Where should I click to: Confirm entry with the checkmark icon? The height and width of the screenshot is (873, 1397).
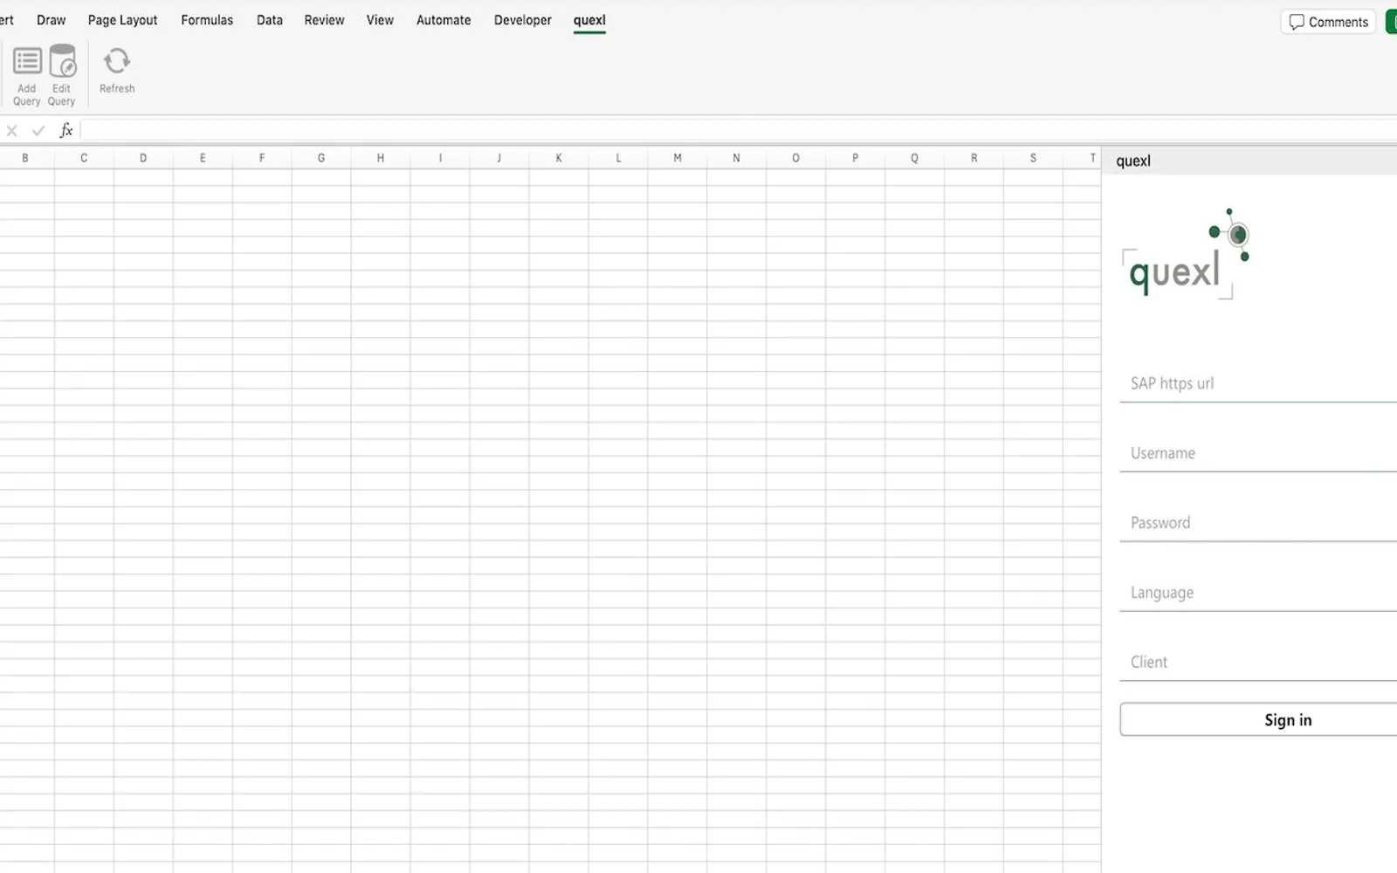point(38,131)
